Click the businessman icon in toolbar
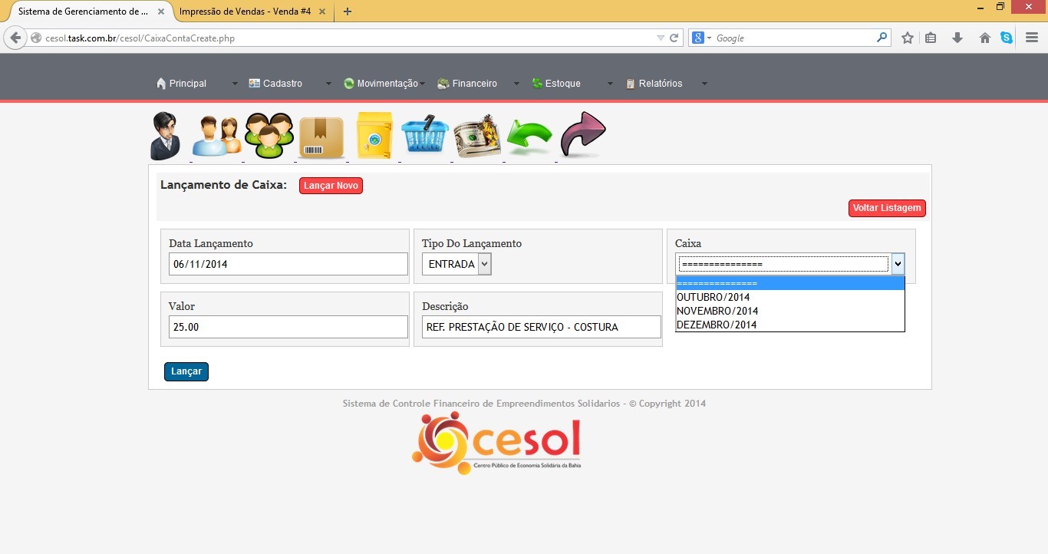Image resolution: width=1048 pixels, height=554 pixels. pos(165,136)
